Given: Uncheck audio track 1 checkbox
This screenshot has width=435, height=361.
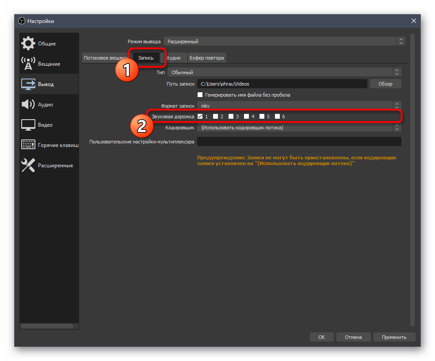Looking at the screenshot, I should coord(200,117).
